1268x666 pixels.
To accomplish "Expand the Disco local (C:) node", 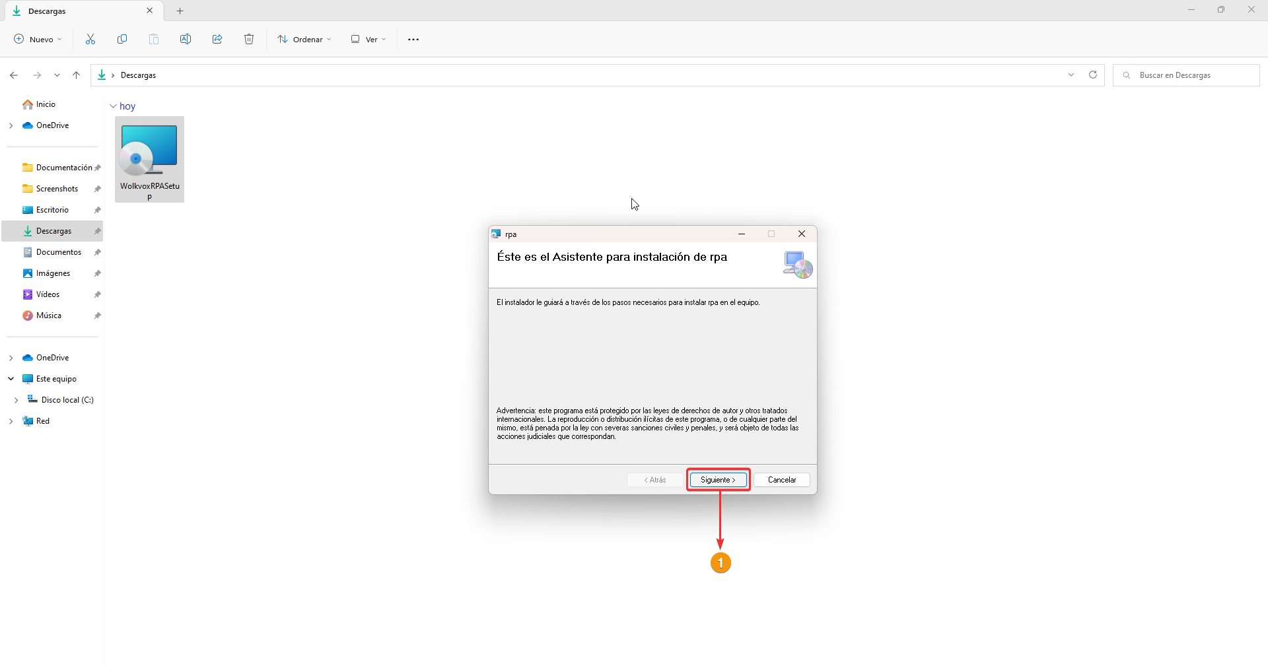I will coord(16,400).
